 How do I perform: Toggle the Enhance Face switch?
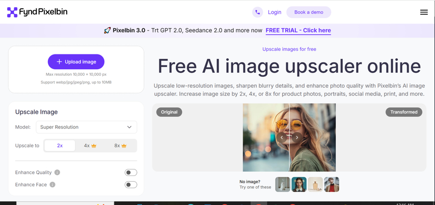pos(131,185)
